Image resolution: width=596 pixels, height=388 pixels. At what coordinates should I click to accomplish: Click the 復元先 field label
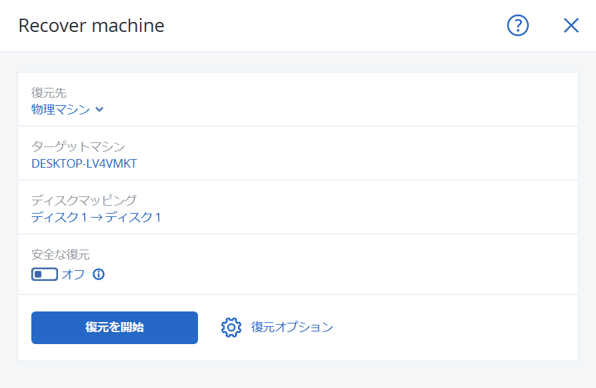(49, 93)
